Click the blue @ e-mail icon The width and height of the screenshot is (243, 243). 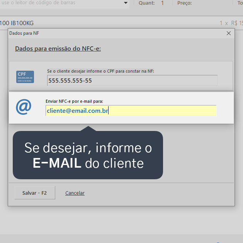coord(24,107)
